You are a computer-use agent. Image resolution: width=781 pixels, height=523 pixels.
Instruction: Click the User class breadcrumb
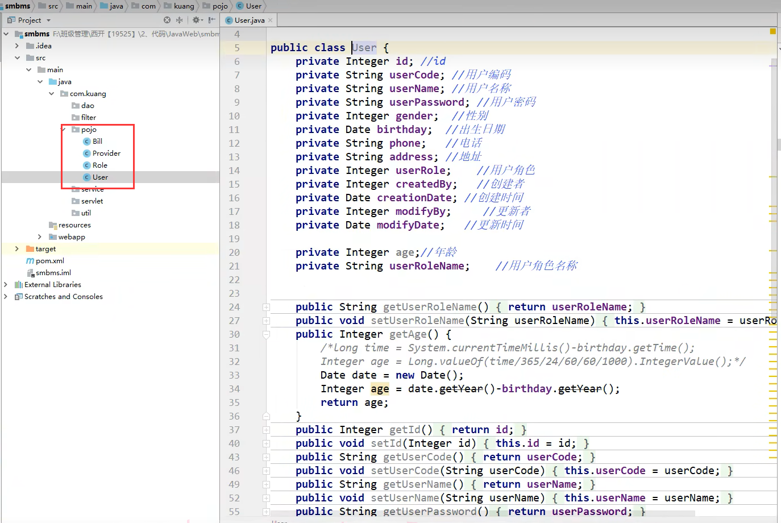click(x=249, y=6)
